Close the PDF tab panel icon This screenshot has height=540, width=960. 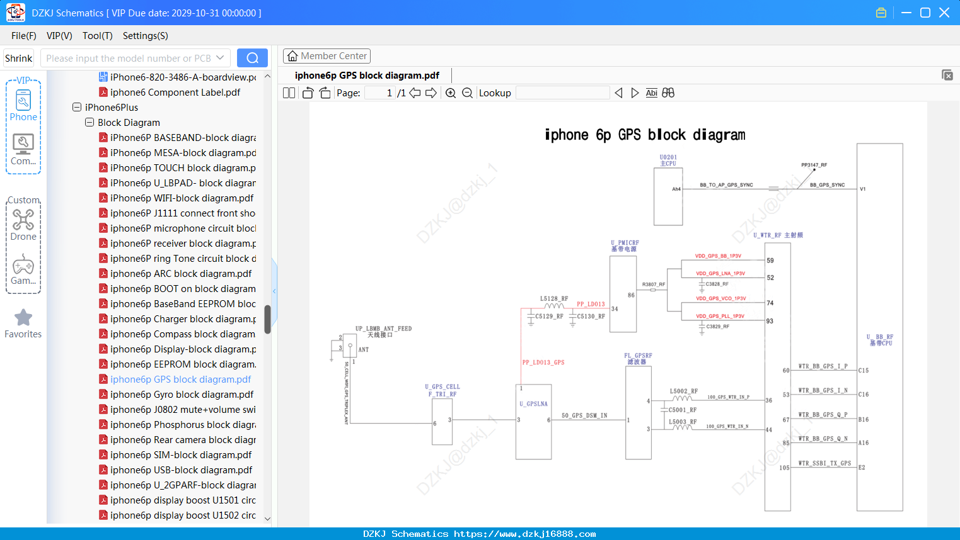tap(947, 75)
